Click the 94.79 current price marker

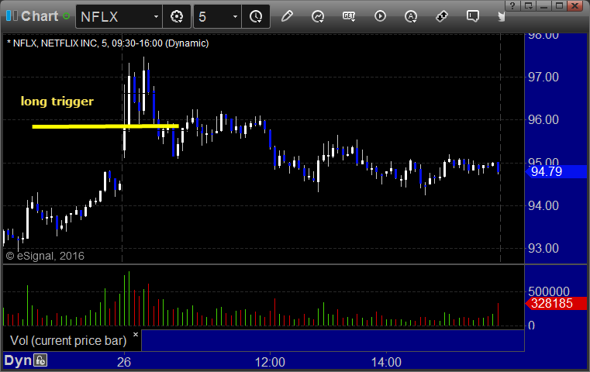click(x=555, y=171)
